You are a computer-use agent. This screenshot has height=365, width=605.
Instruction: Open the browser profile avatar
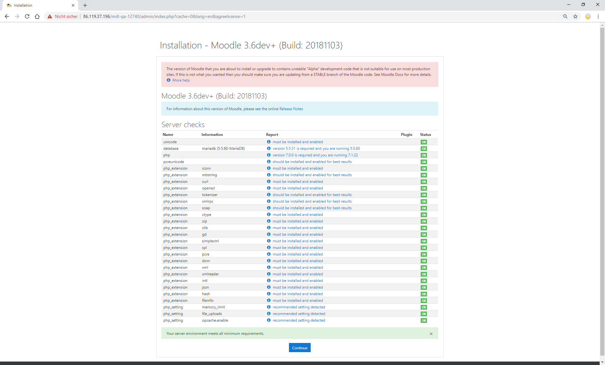tap(588, 16)
